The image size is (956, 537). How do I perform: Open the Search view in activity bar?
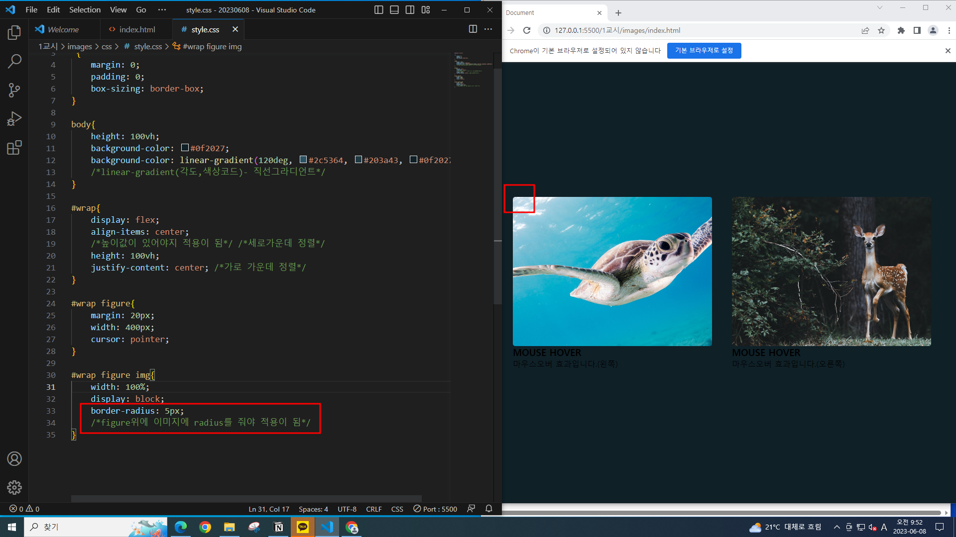[14, 61]
